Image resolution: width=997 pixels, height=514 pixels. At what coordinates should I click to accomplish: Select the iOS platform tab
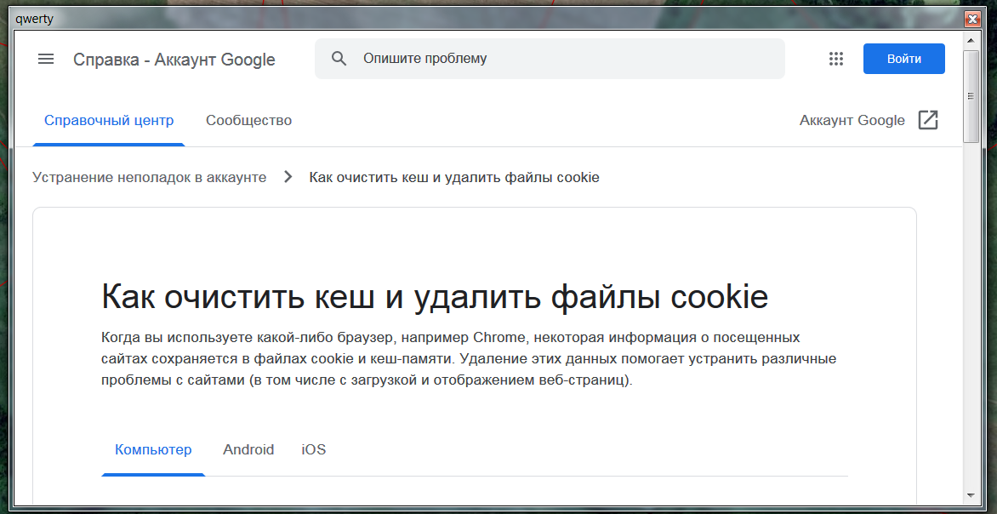tap(314, 449)
